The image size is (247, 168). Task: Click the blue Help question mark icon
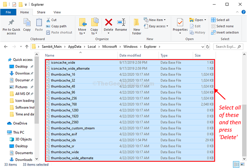point(243,12)
